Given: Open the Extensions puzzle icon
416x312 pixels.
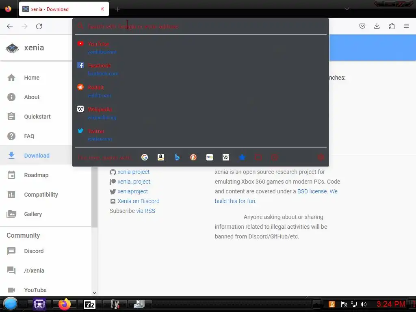Looking at the screenshot, I should 392,26.
